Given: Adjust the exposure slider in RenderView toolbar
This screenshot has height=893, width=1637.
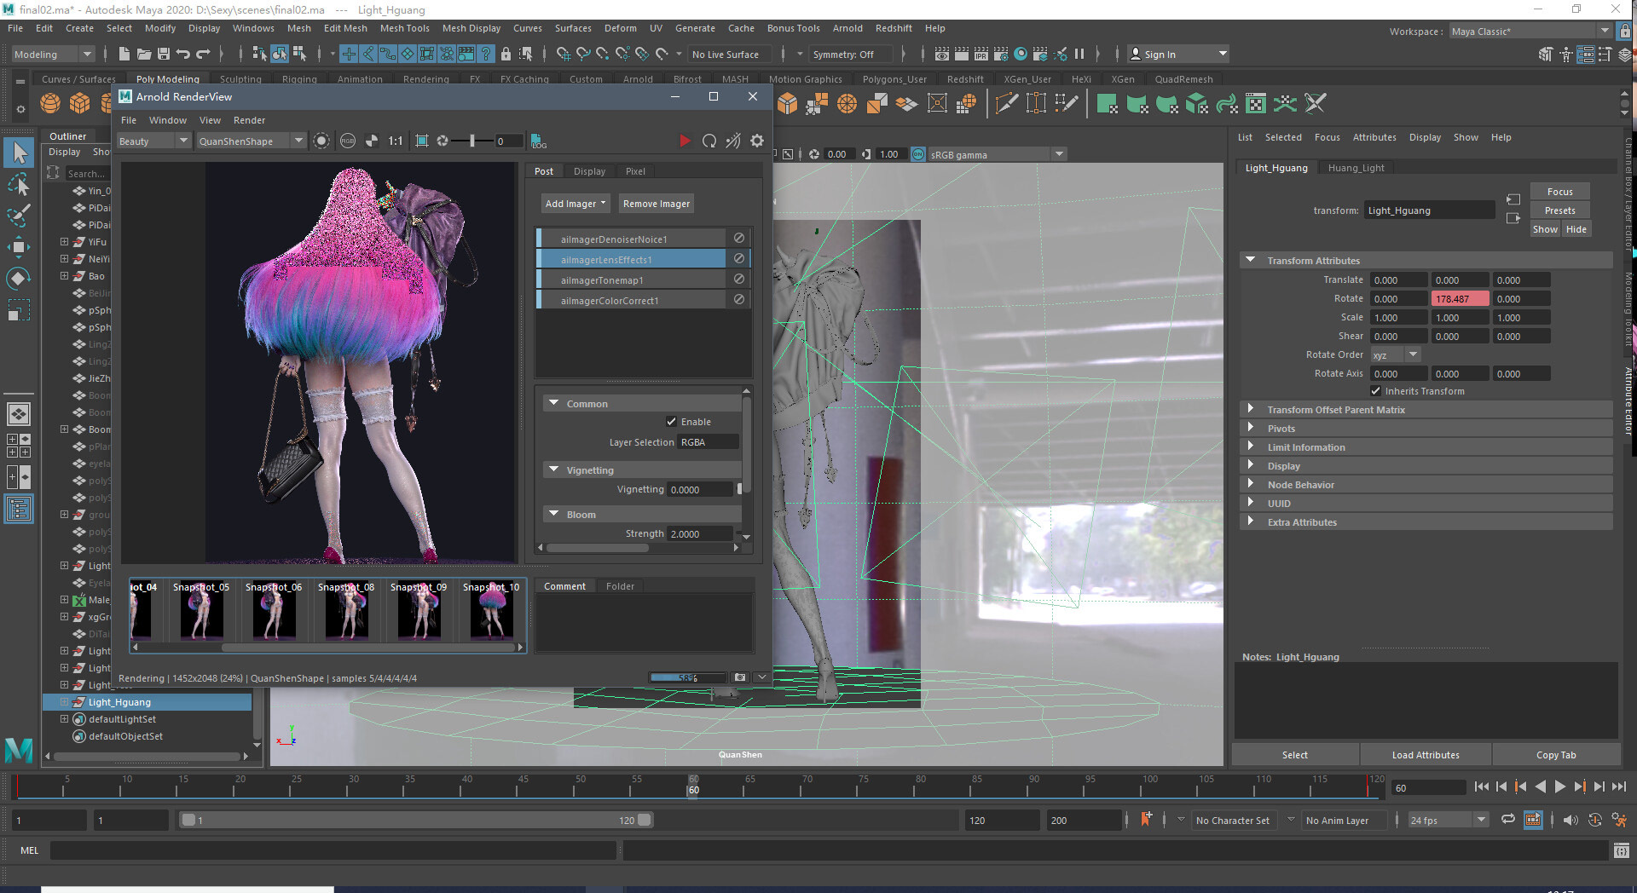Looking at the screenshot, I should pyautogui.click(x=471, y=141).
